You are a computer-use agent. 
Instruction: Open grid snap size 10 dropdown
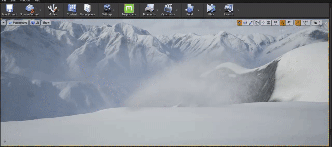coord(275,23)
